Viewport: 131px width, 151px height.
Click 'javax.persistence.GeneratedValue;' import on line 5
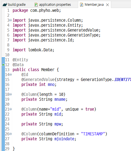(x=64, y=30)
